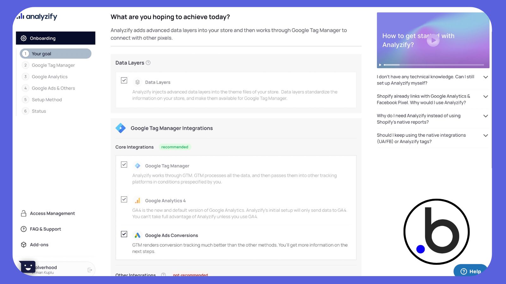Viewport: 506px width, 284px height.
Task: Click the small play icon on video bar
Action: click(x=380, y=65)
